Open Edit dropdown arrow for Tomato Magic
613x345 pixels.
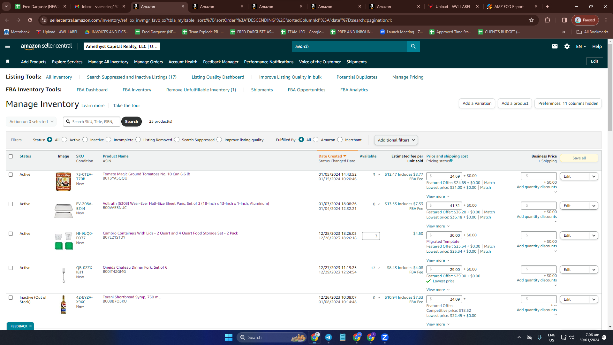tap(594, 176)
